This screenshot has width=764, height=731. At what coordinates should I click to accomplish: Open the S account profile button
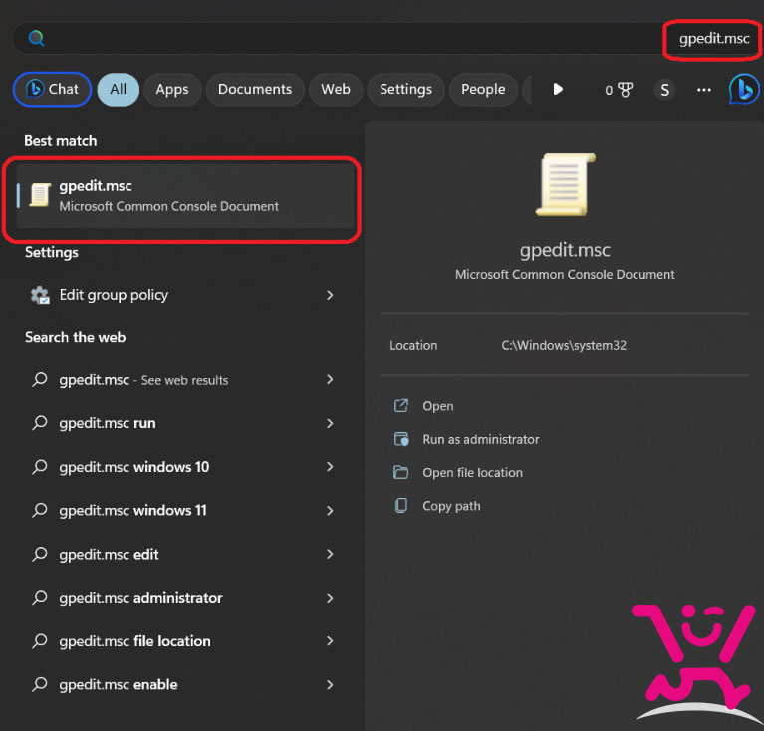tap(664, 90)
